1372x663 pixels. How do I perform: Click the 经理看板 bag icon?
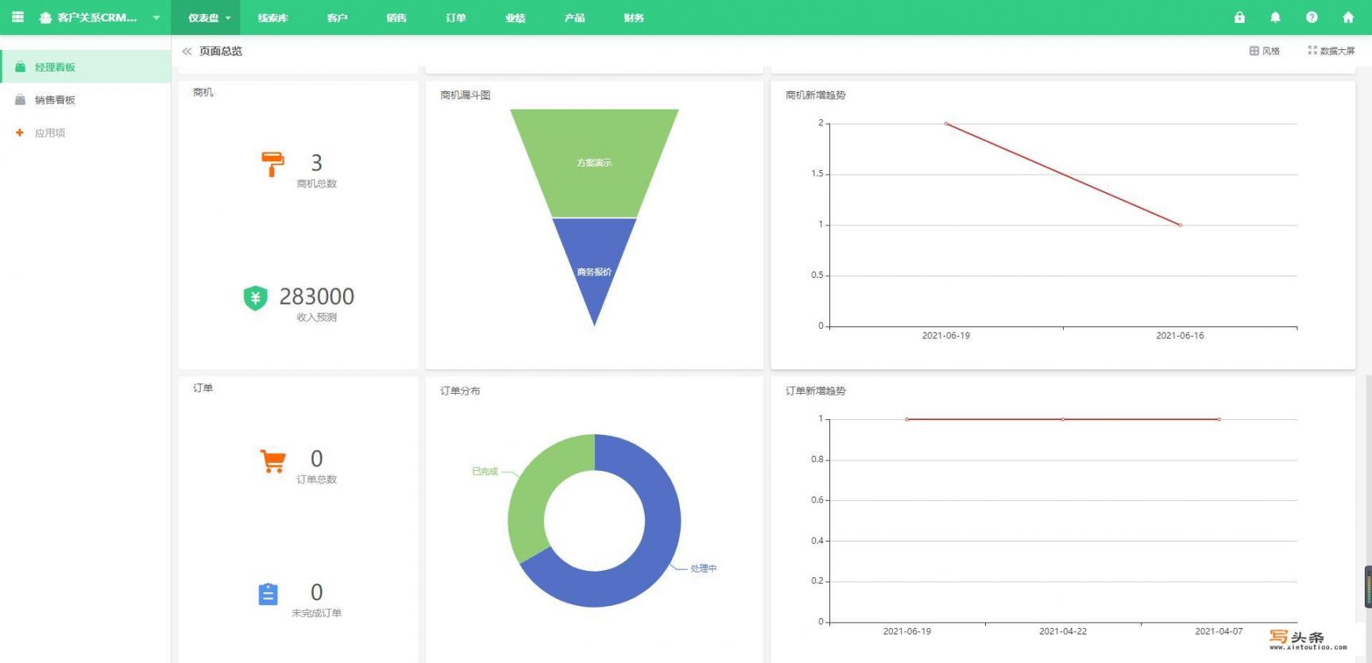[20, 67]
